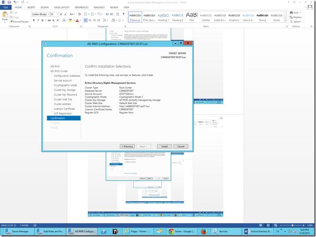Click the Redo icon in title bar
Viewport: 316px width, 237px height.
click(x=23, y=2)
